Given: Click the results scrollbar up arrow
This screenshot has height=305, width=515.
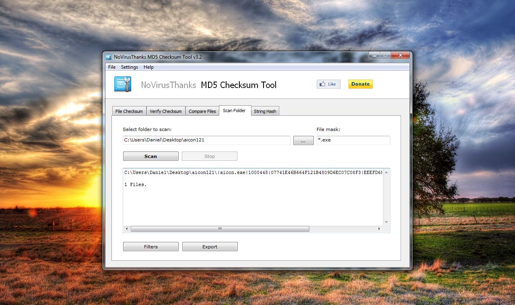Looking at the screenshot, I should (x=386, y=172).
